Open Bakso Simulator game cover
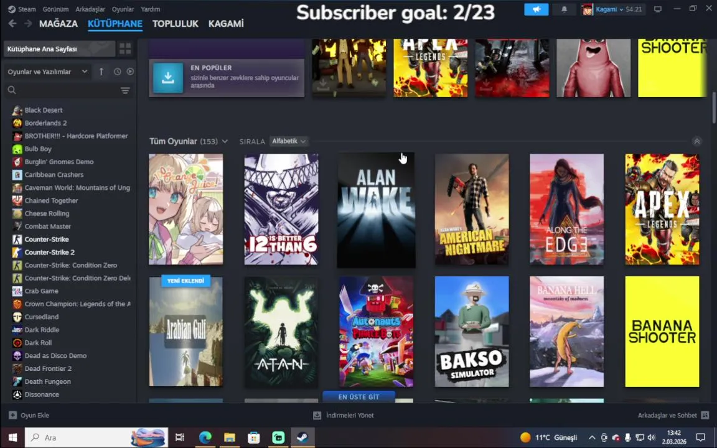Screen dimensions: 717x448 [x=471, y=332]
